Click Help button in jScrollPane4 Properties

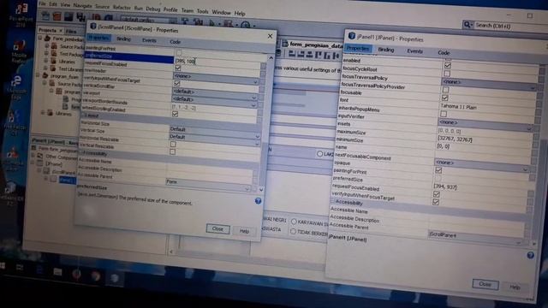[244, 231]
